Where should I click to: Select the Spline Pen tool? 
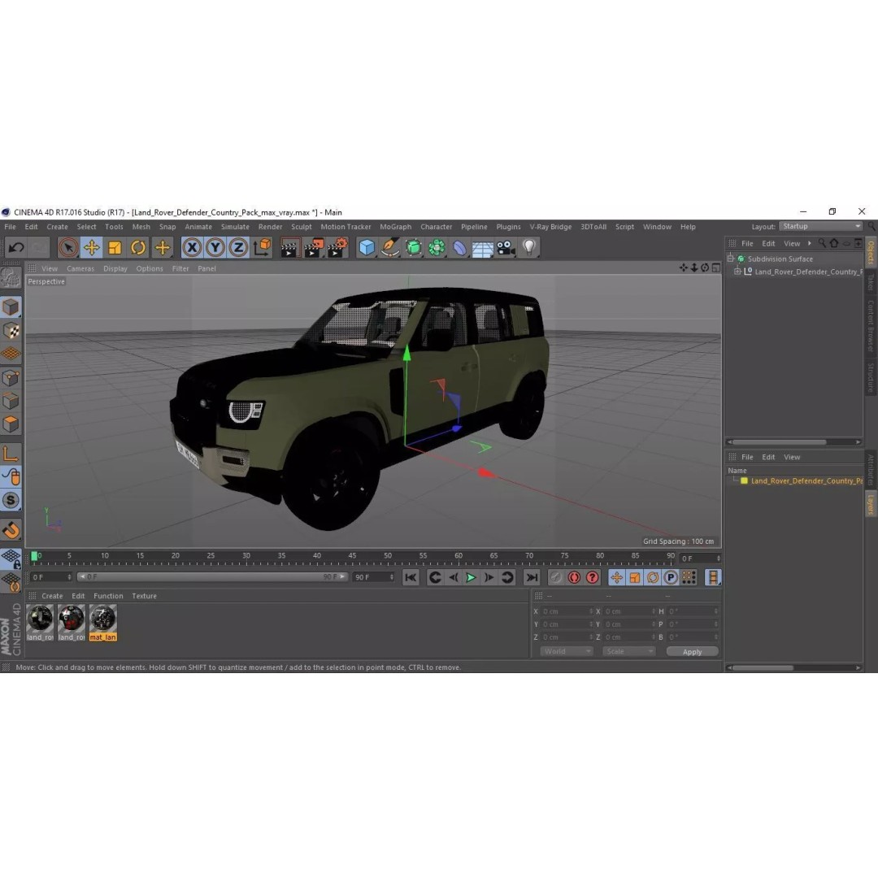tap(389, 247)
